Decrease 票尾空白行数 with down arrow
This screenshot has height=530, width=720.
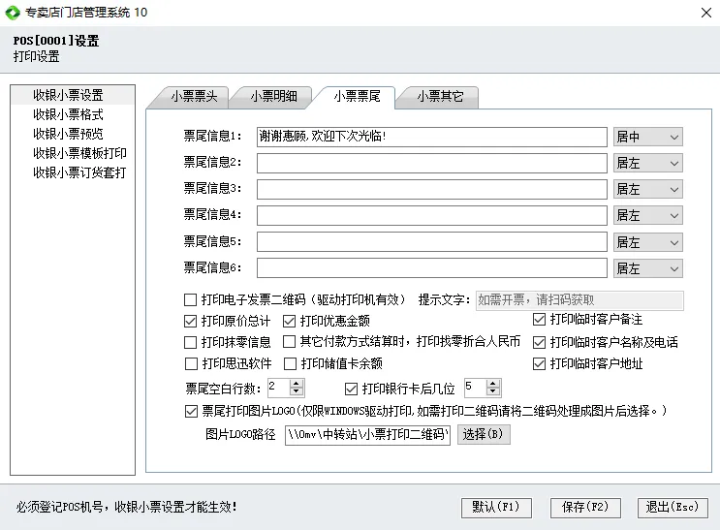(297, 391)
